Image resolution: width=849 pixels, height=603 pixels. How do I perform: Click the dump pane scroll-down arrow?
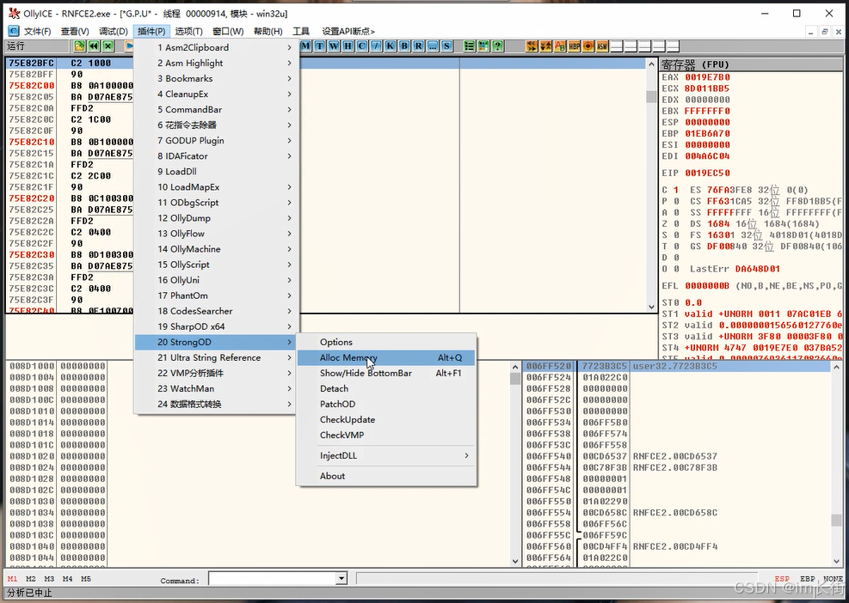515,561
